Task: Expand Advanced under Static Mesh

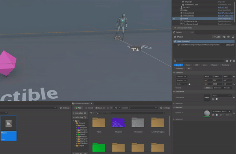Action: point(174,103)
